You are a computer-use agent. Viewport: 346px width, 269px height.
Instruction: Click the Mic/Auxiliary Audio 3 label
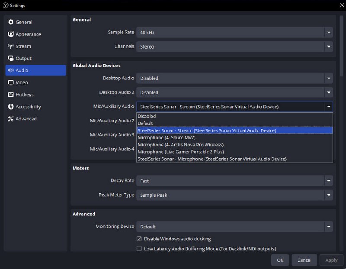(112, 135)
